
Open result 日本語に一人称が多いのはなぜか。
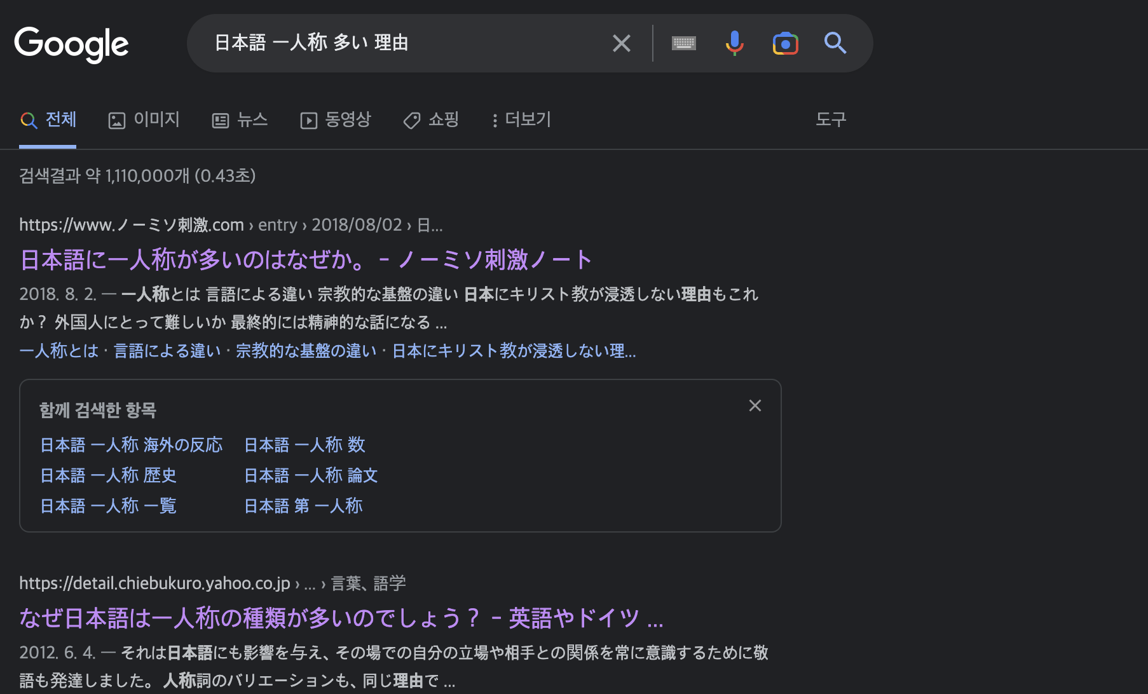pos(306,259)
